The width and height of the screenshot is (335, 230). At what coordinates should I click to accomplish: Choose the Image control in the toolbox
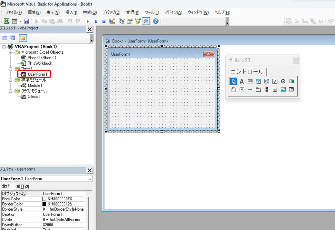click(x=283, y=90)
